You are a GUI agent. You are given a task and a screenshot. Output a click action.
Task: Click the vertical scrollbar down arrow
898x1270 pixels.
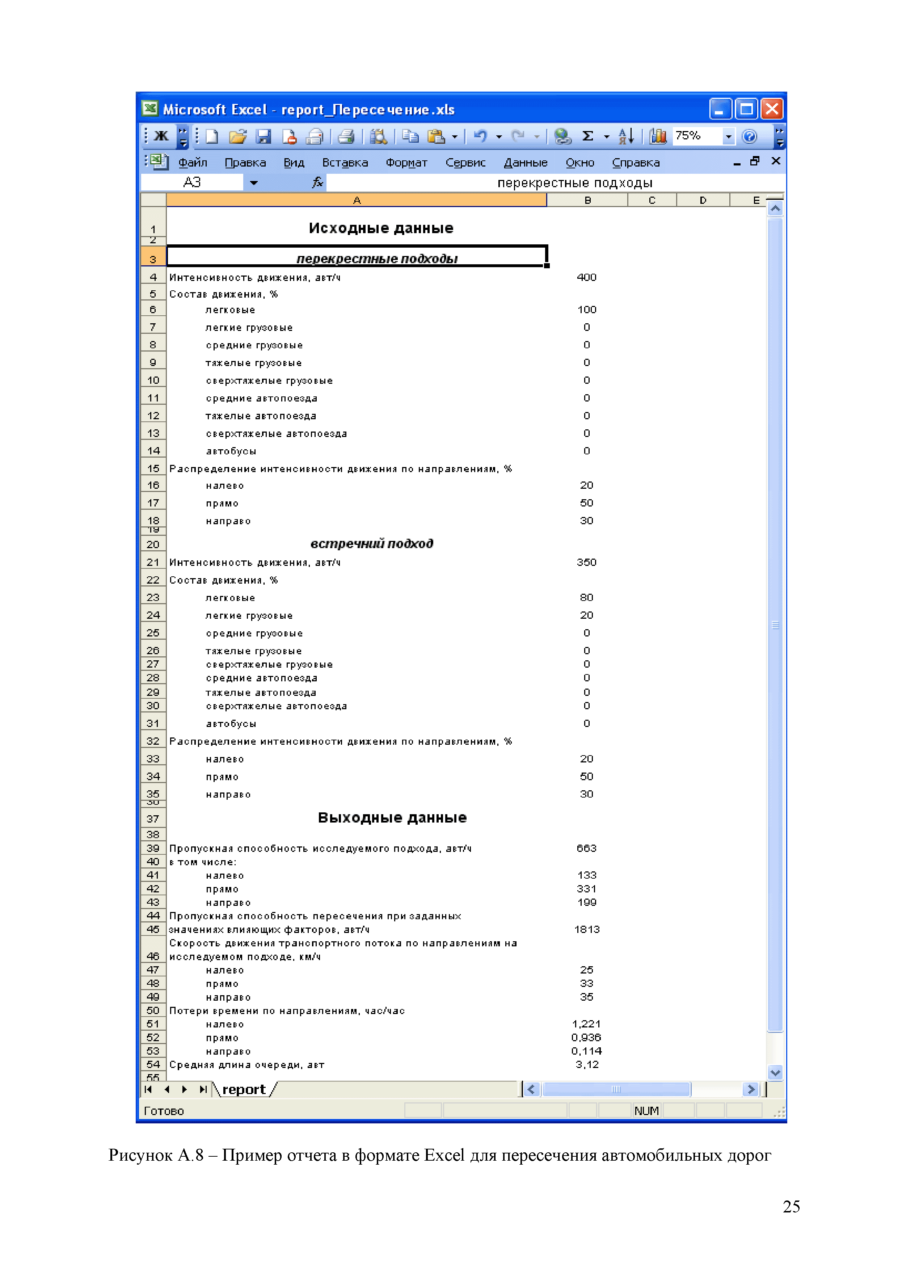point(775,1073)
